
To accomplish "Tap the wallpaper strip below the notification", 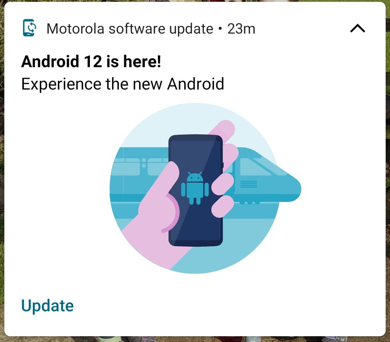I will (195, 339).
